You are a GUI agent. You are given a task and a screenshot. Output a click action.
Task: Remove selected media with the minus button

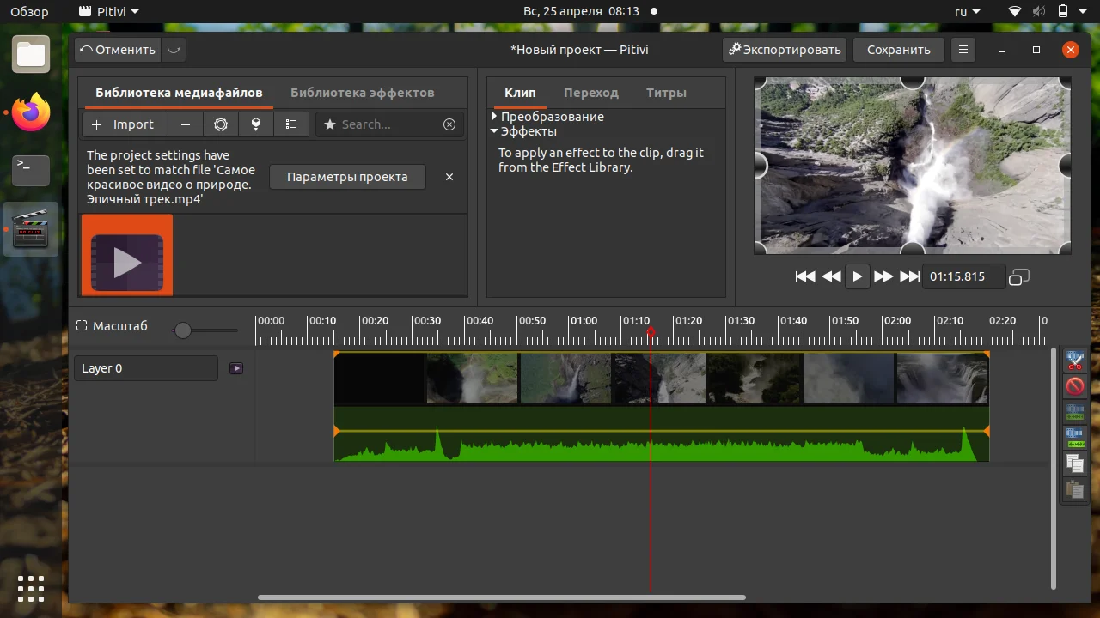pyautogui.click(x=186, y=124)
